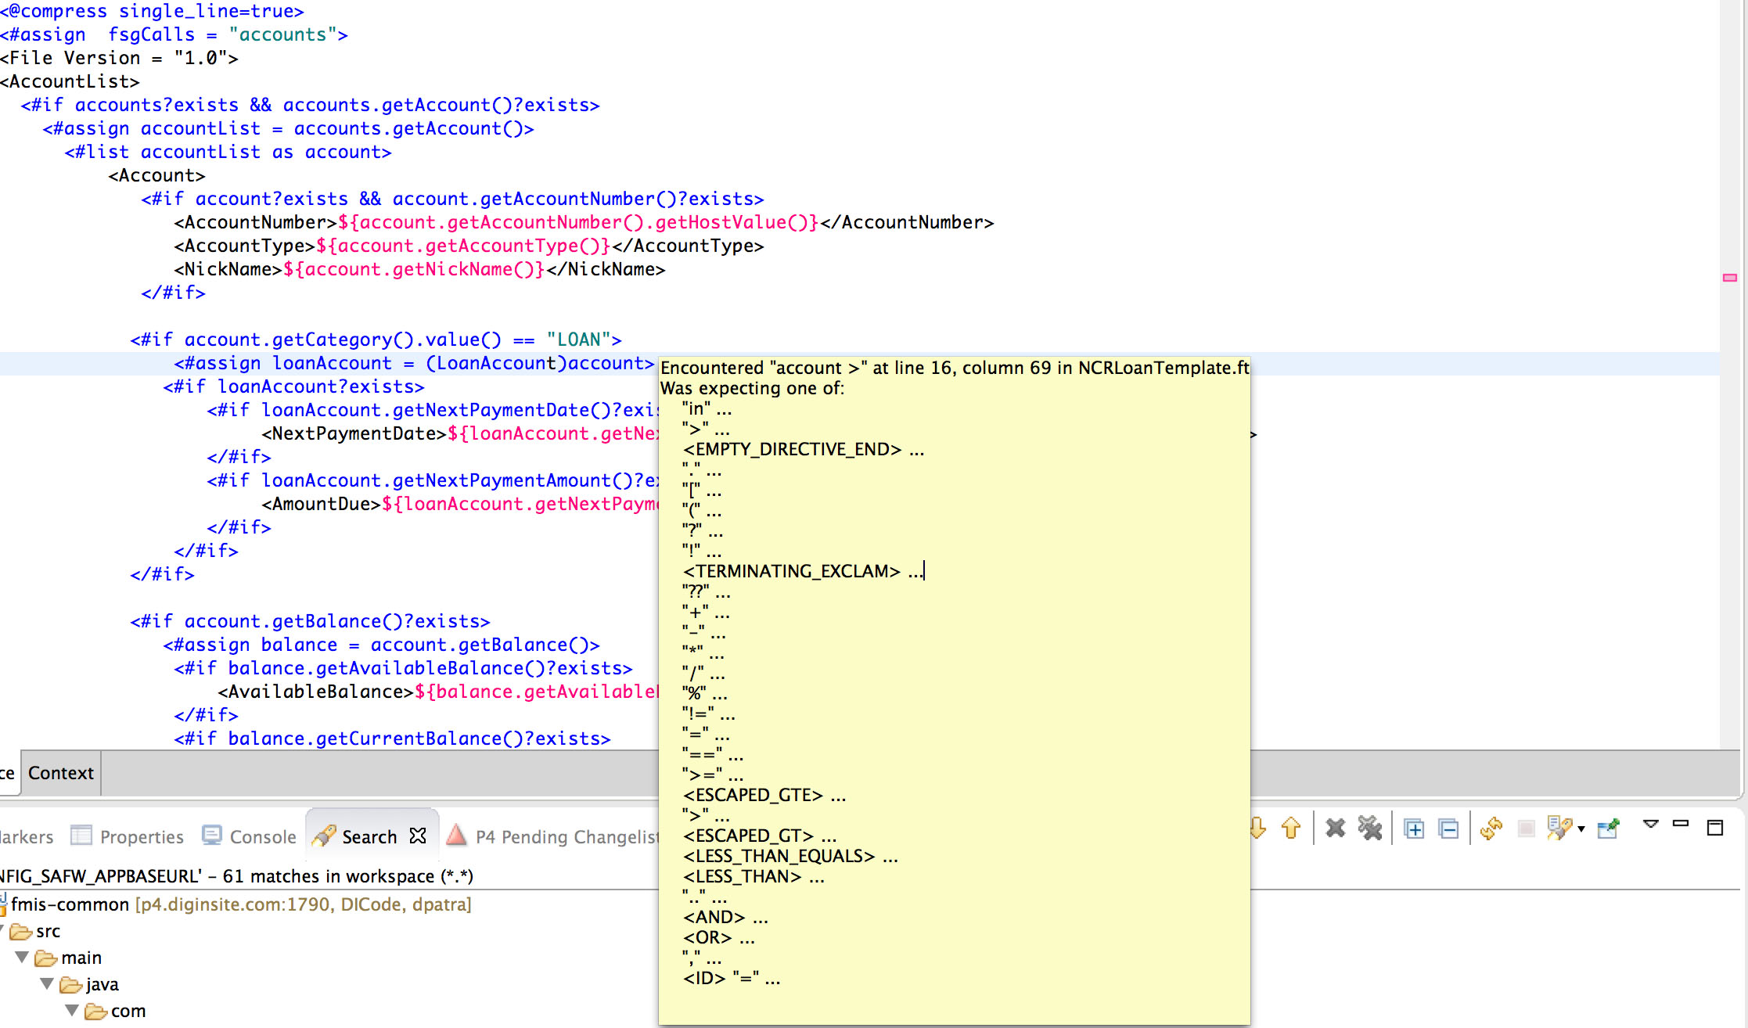Screen dimensions: 1748x1028
Task: Click '<LESS_THAN>' entry in error tooltip
Action: 754,876
